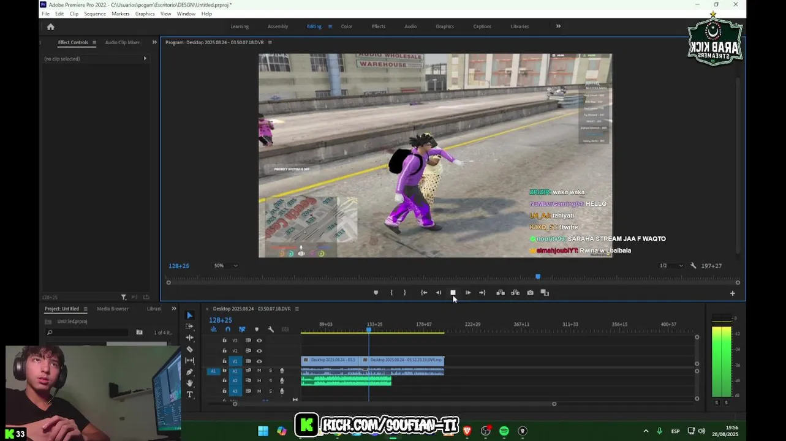Select the Selection tool arrow
786x441 pixels.
[189, 315]
